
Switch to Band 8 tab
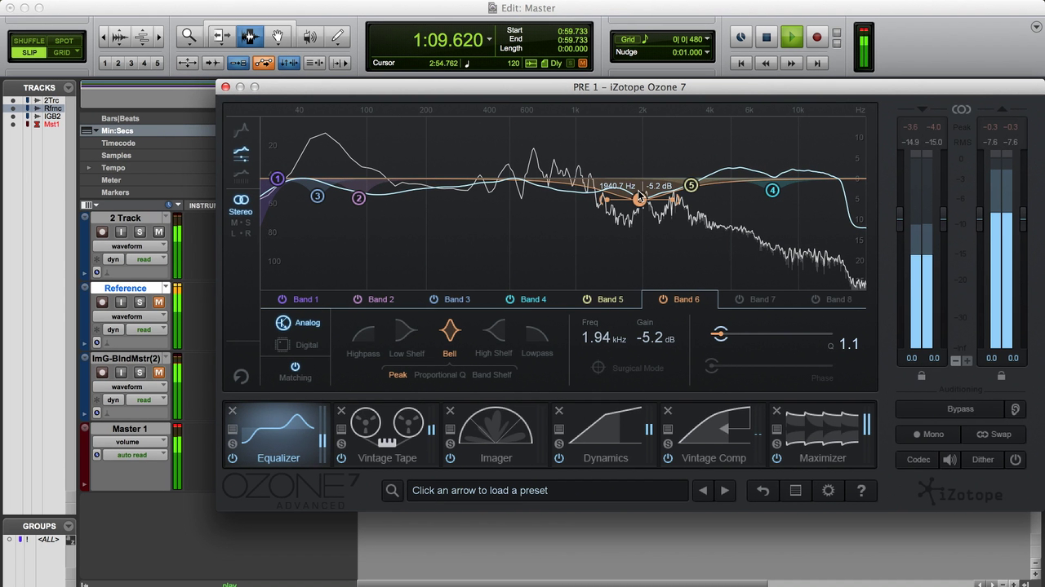pyautogui.click(x=832, y=299)
